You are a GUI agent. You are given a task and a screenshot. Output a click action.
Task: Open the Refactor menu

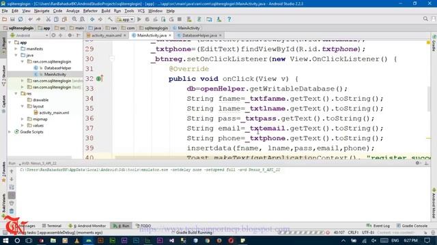(90, 11)
